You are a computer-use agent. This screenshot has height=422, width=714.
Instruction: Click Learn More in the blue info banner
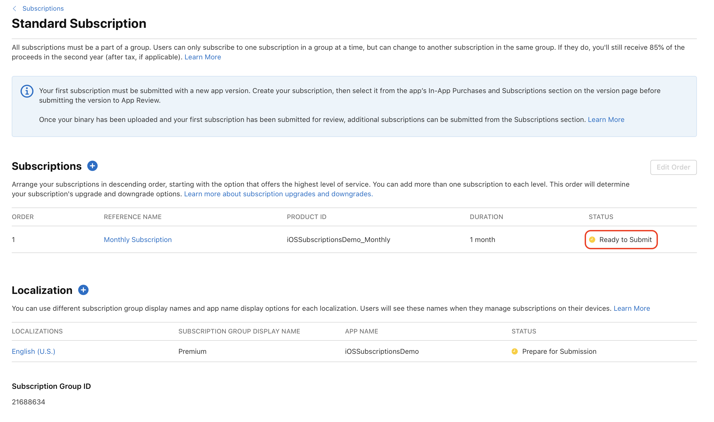(x=606, y=120)
